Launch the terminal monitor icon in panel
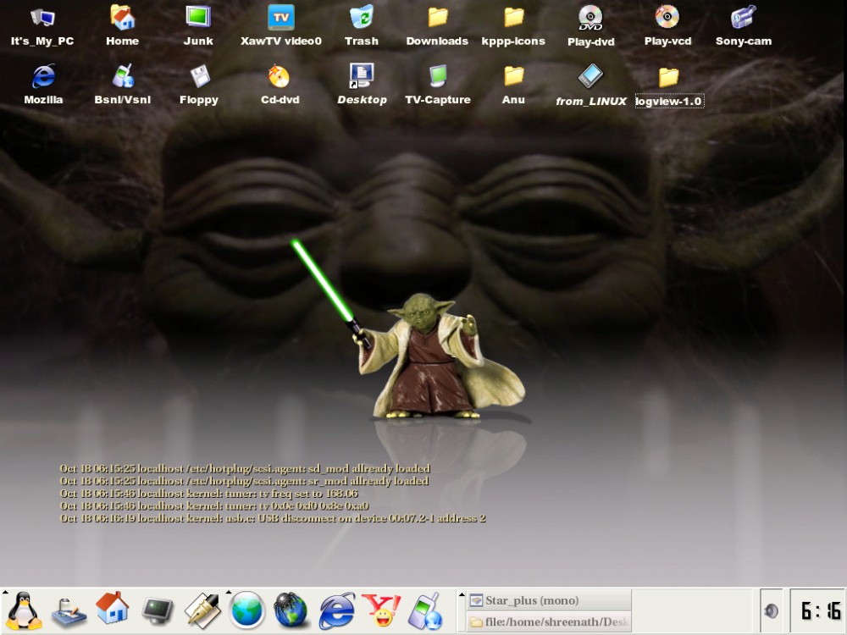847x635 pixels. tap(158, 611)
